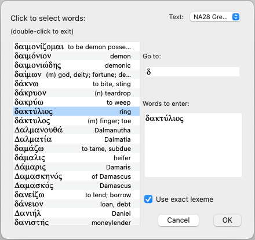Select δαιμονίζομαι in the word list

76,47
